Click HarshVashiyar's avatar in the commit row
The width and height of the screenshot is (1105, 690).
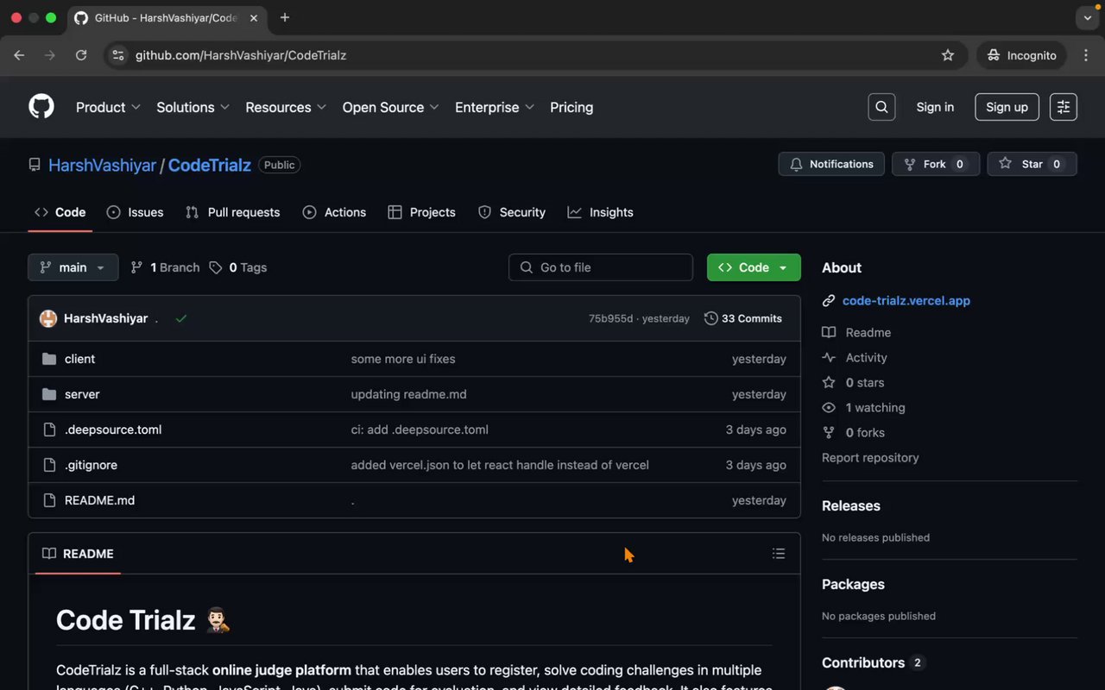click(x=48, y=318)
